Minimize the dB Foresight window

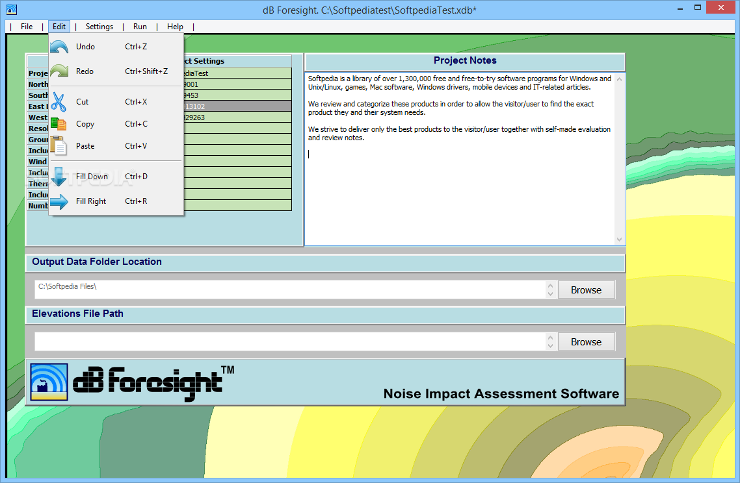(x=680, y=8)
